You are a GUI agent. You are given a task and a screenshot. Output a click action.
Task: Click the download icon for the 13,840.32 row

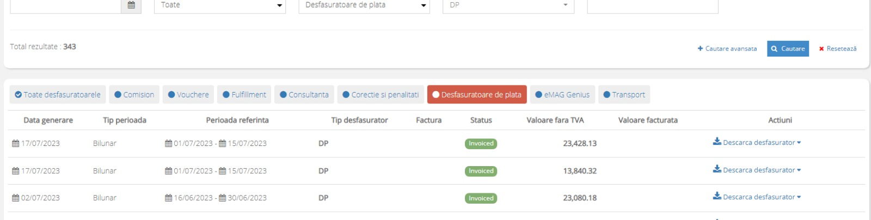[x=717, y=169]
